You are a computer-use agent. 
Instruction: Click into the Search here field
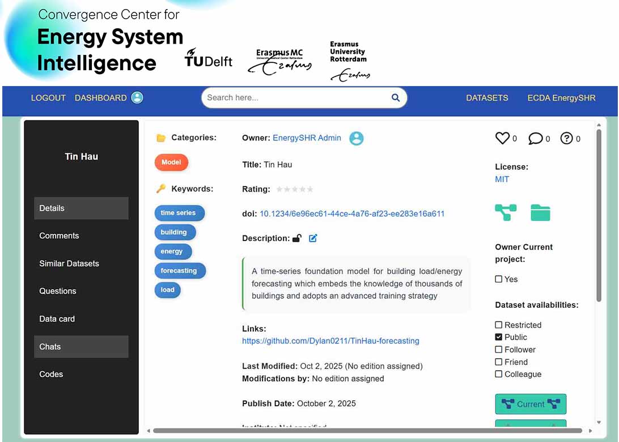[x=295, y=97]
